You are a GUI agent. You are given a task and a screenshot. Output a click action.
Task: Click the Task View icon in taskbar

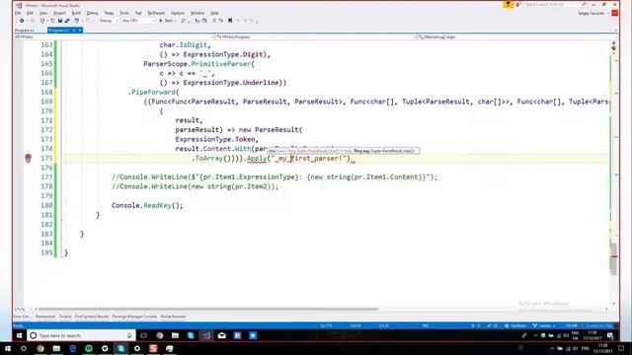pyautogui.click(x=143, y=335)
